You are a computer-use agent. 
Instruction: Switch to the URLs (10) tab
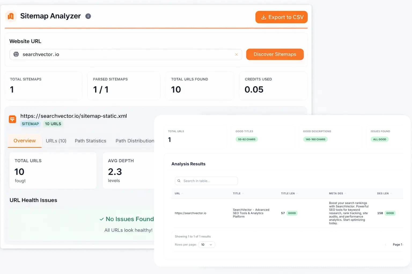(x=56, y=141)
